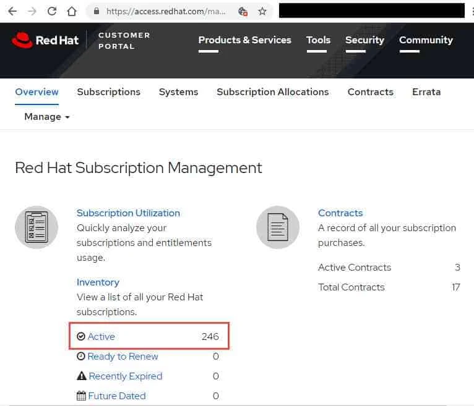Click the browser back arrow
The height and width of the screenshot is (406, 474).
12,12
